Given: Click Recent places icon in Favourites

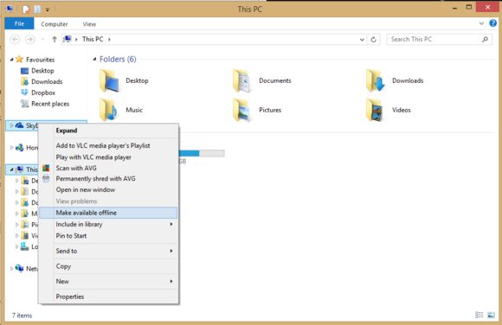Looking at the screenshot, I should pos(24,104).
